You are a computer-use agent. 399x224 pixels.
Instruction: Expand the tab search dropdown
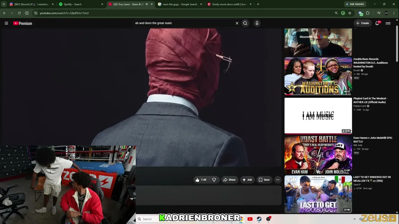[x=4, y=4]
